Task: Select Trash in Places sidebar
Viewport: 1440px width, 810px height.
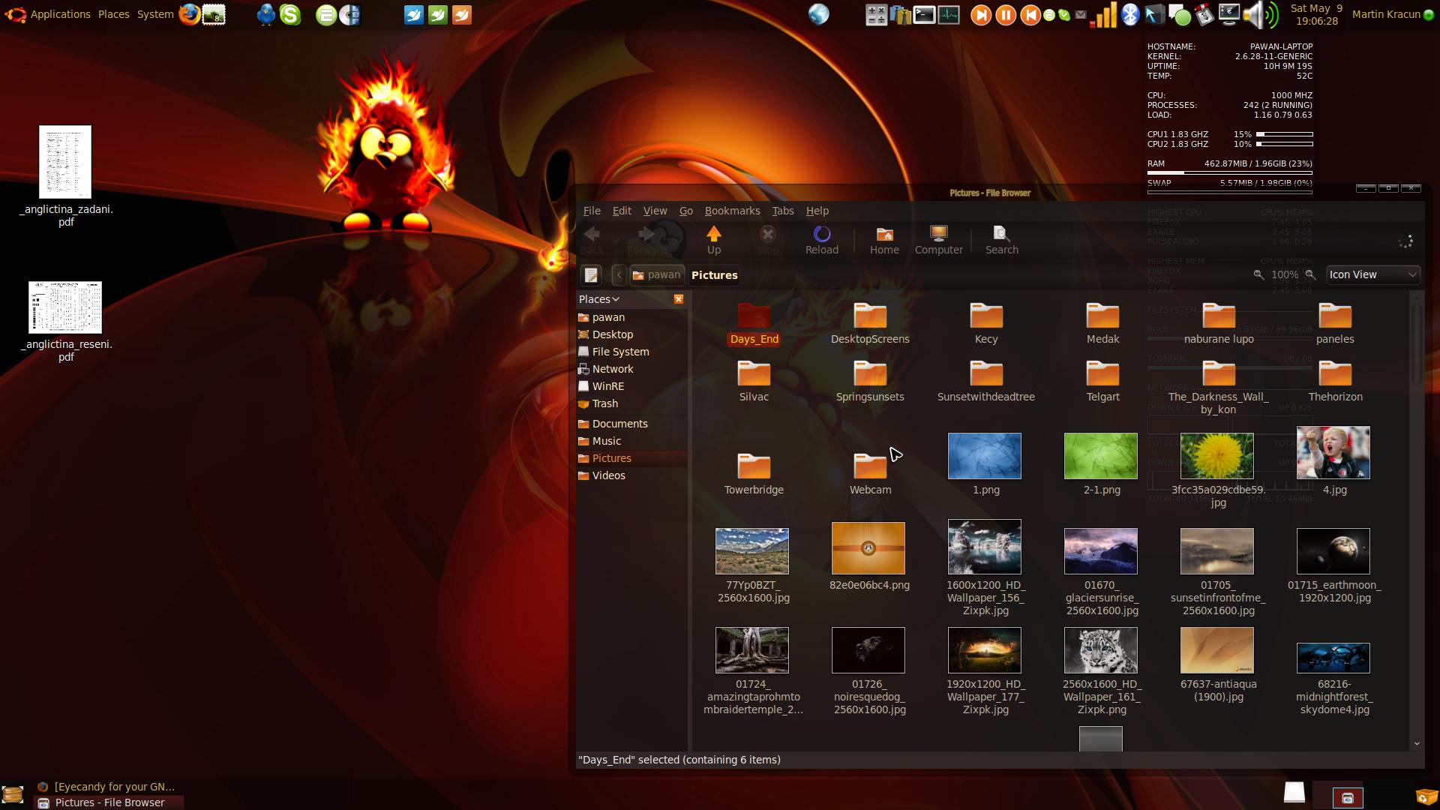Action: [631, 403]
